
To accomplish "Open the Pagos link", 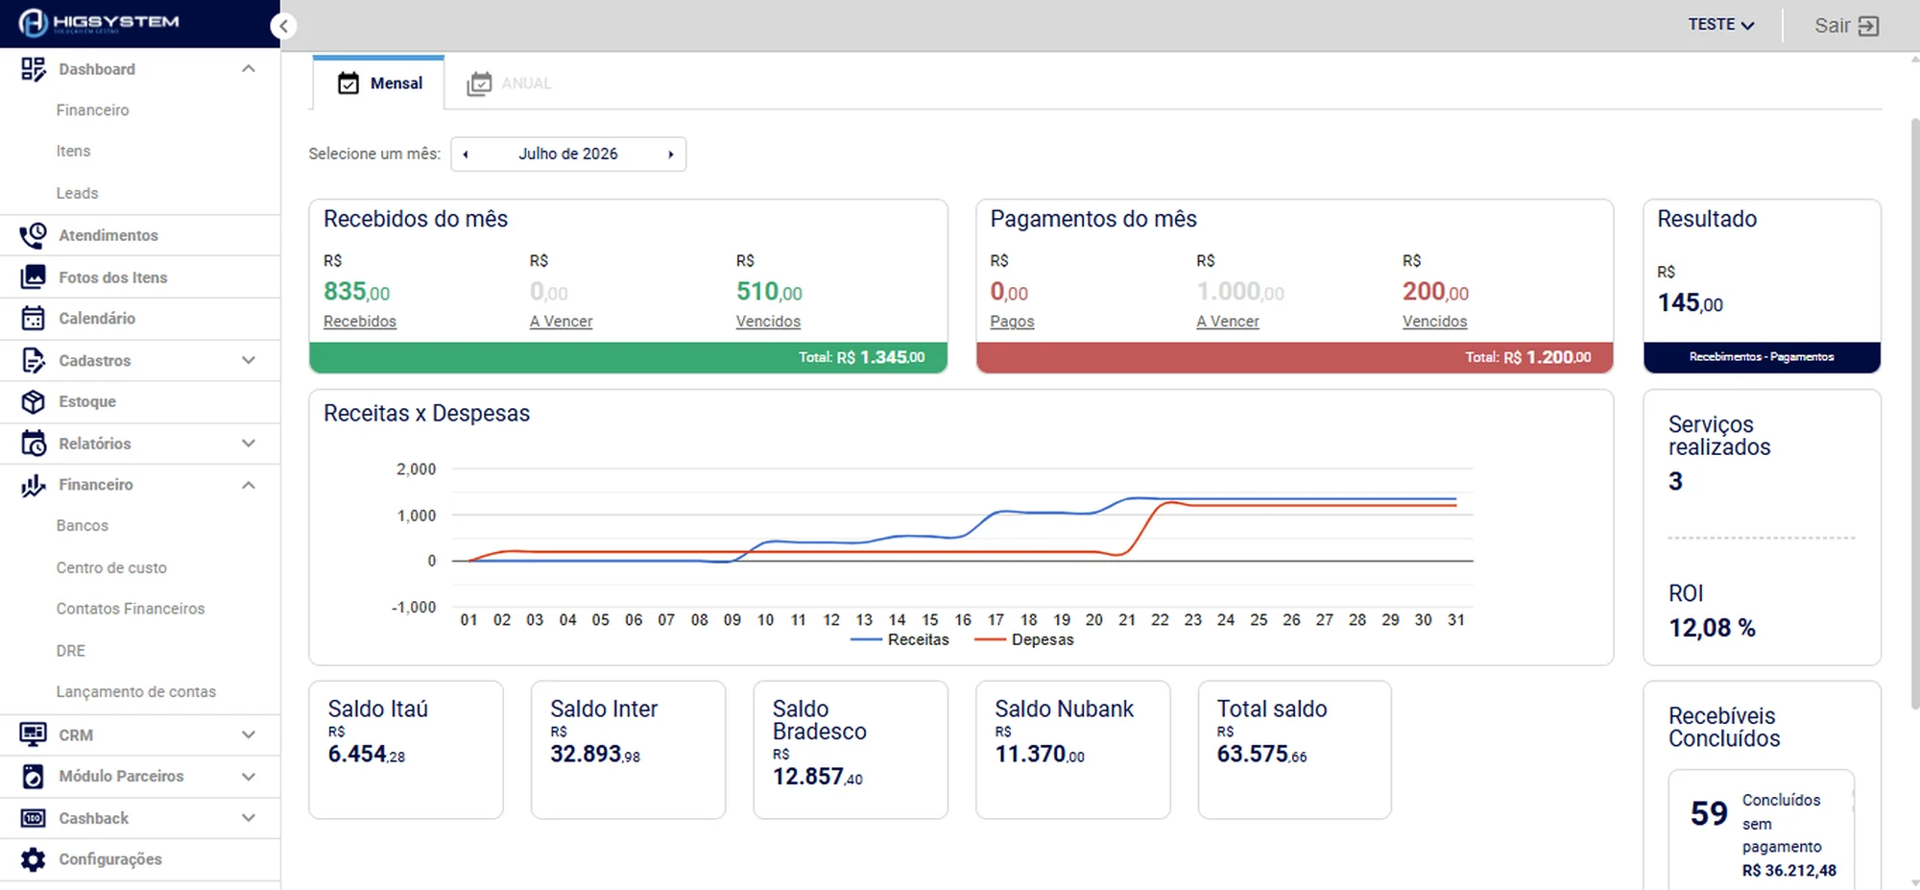I will coord(1012,322).
